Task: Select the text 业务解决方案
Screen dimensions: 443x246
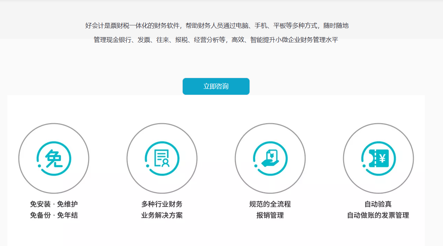Action: [x=162, y=215]
